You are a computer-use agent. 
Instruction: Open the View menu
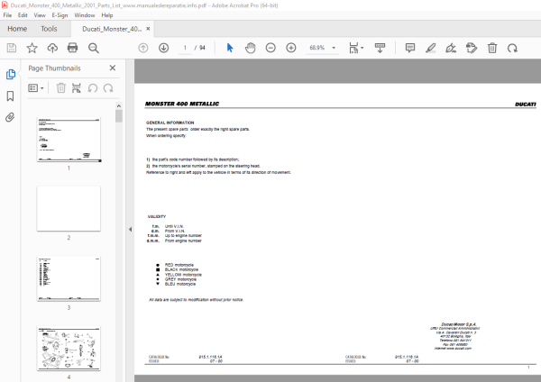40,15
